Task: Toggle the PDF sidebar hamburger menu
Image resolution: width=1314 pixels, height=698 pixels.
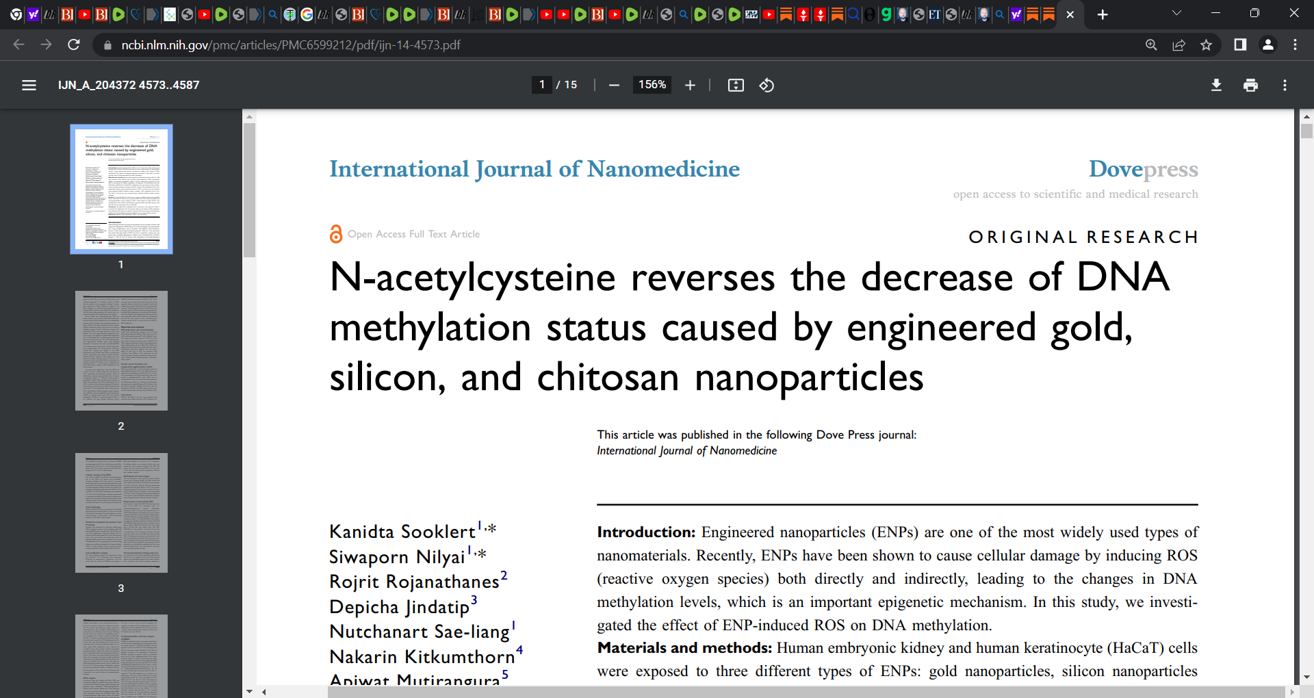Action: click(x=29, y=85)
